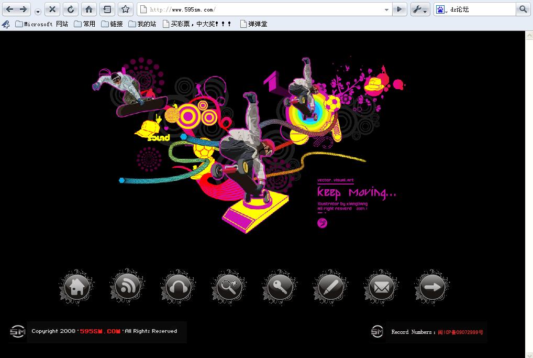Open the pencil write icon
Image resolution: width=533 pixels, height=358 pixels.
click(x=331, y=287)
